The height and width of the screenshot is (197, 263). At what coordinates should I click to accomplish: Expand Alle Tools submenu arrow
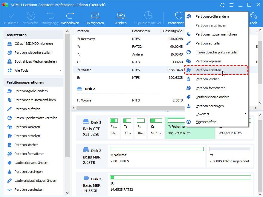[x=60, y=70]
